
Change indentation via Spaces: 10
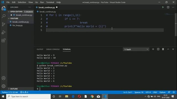pyautogui.click(x=139, y=92)
